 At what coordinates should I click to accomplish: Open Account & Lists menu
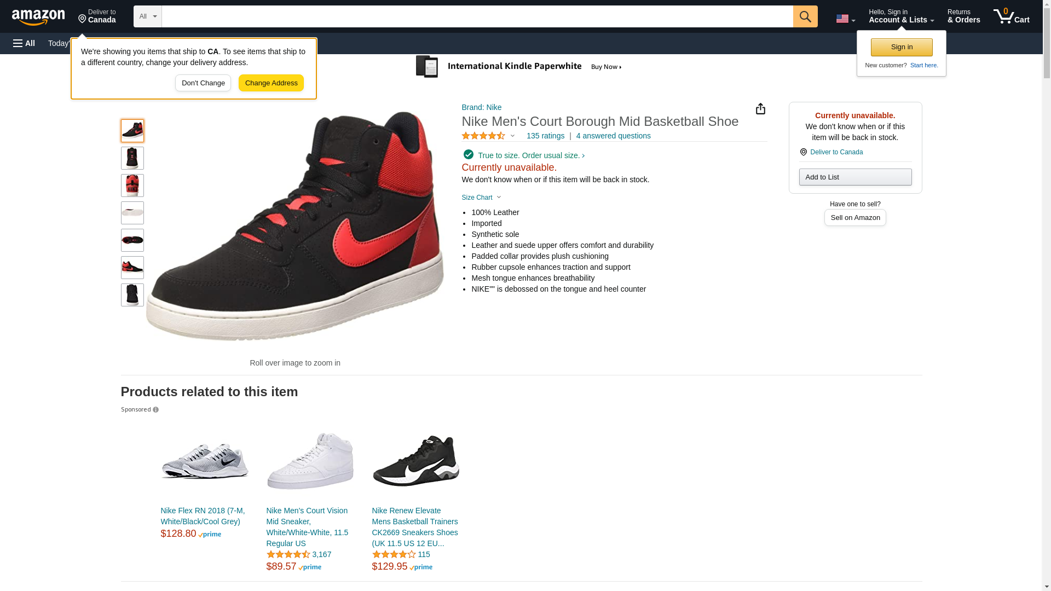pos(901,16)
